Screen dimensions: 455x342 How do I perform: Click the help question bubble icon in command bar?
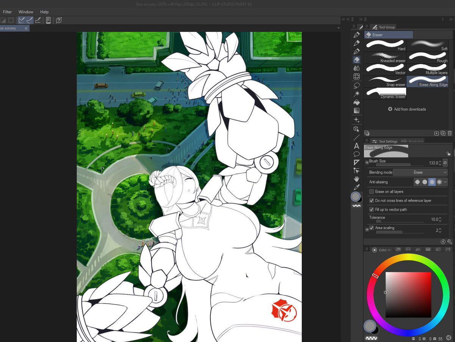pos(59,20)
